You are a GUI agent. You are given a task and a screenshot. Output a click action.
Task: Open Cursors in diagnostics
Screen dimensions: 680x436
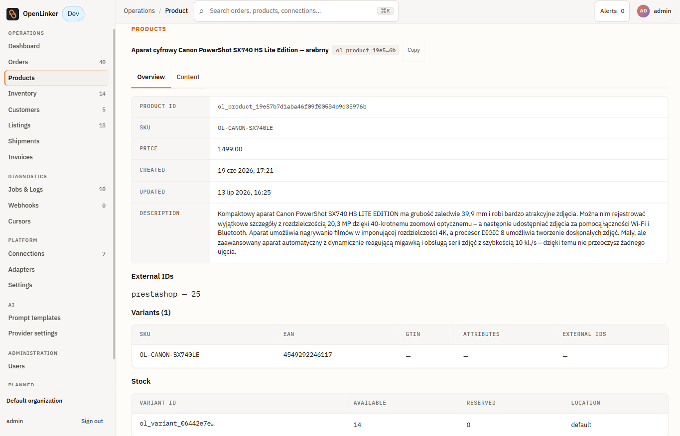[x=57, y=221]
